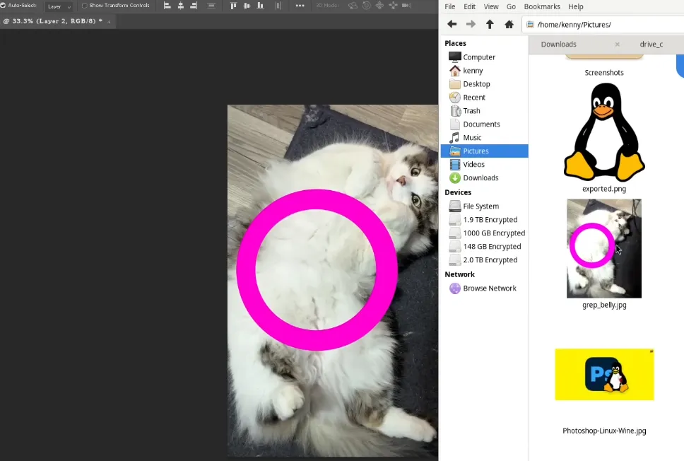Go to the home folder icon
This screenshot has height=461, width=684.
coord(509,25)
